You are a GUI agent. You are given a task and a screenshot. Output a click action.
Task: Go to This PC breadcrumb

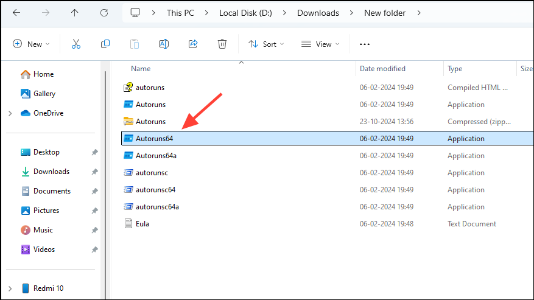tap(180, 13)
